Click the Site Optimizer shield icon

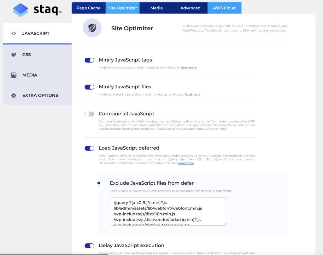pyautogui.click(x=92, y=28)
